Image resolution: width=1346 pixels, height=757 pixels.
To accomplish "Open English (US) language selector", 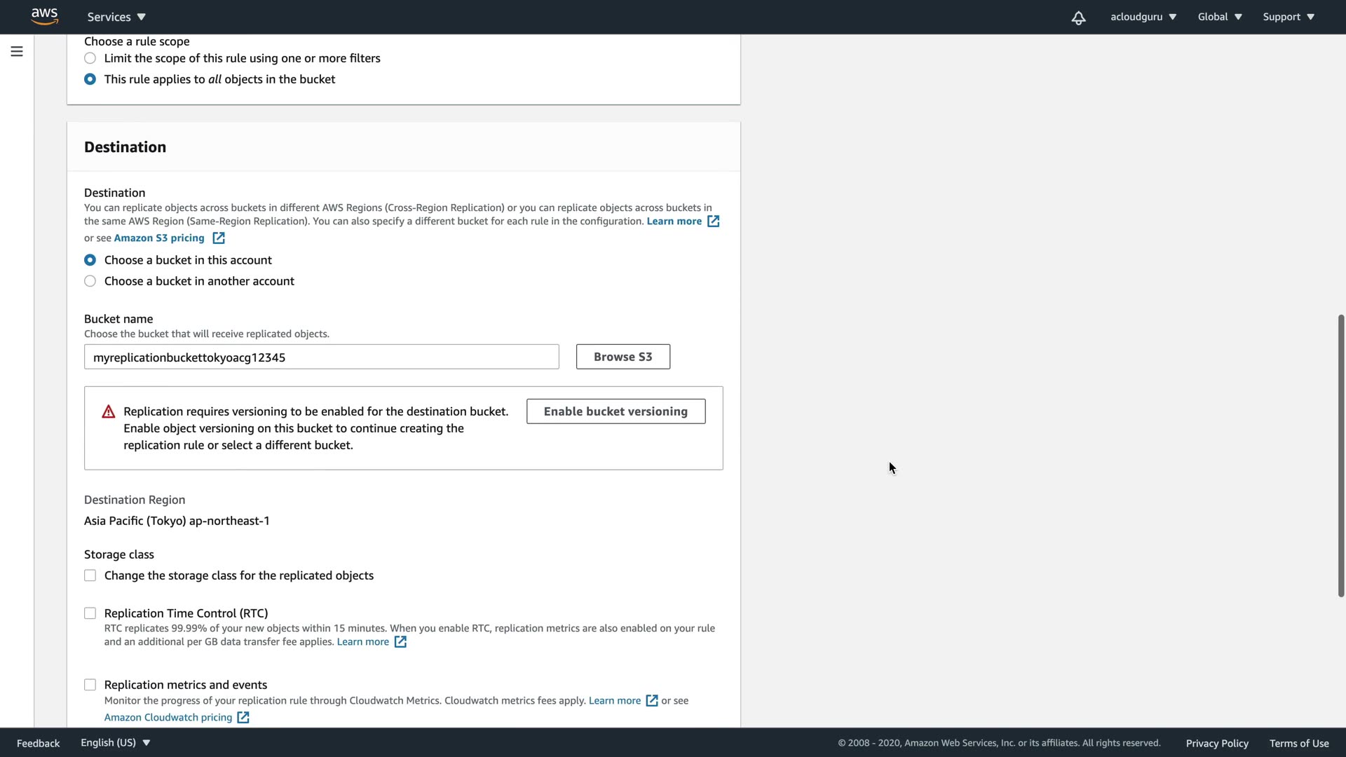I will [x=115, y=742].
